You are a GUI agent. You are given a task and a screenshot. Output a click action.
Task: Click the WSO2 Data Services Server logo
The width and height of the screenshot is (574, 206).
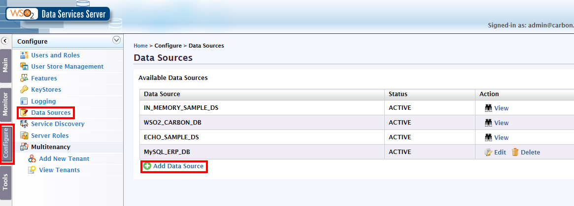pyautogui.click(x=58, y=14)
